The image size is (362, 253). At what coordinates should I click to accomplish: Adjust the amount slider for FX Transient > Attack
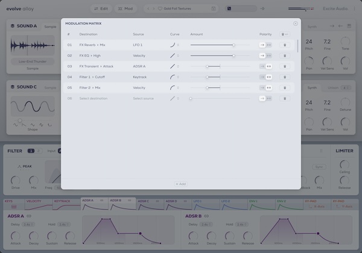click(x=220, y=66)
